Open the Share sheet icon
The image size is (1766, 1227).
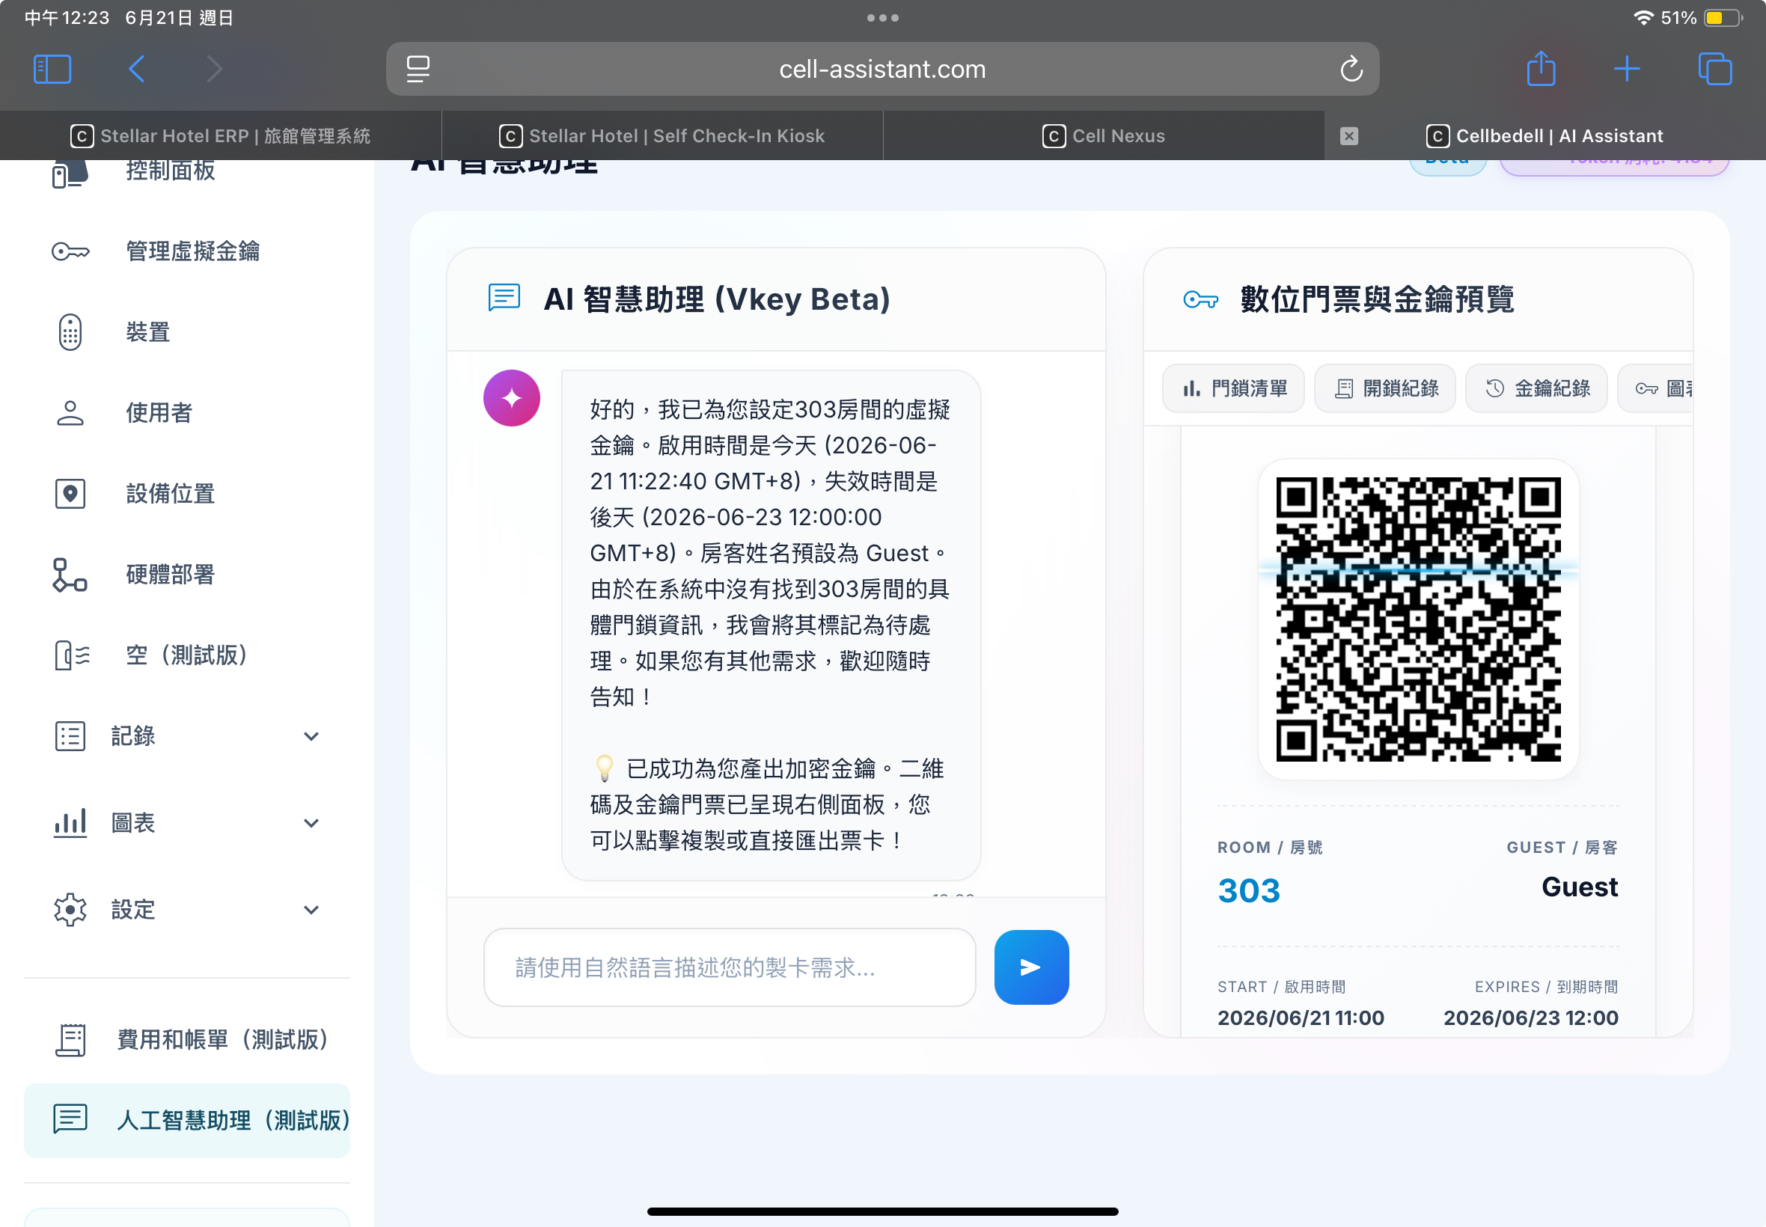1542,67
